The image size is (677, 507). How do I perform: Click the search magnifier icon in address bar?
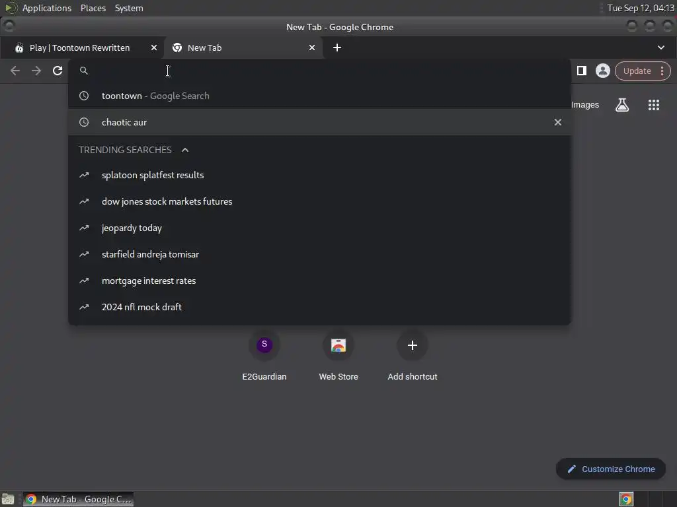pos(84,71)
